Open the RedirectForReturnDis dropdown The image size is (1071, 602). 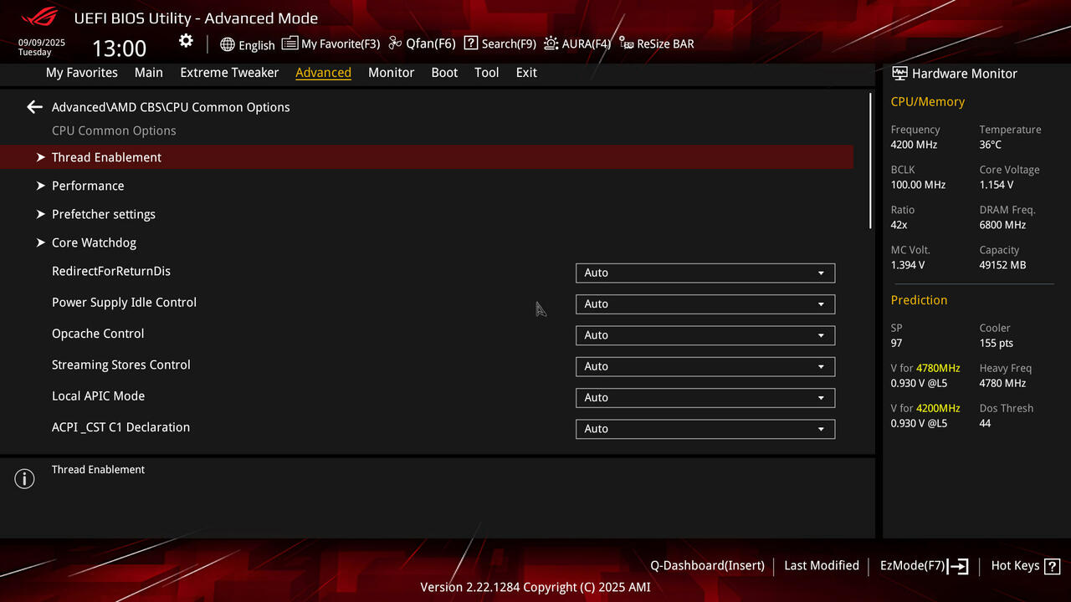[705, 273]
